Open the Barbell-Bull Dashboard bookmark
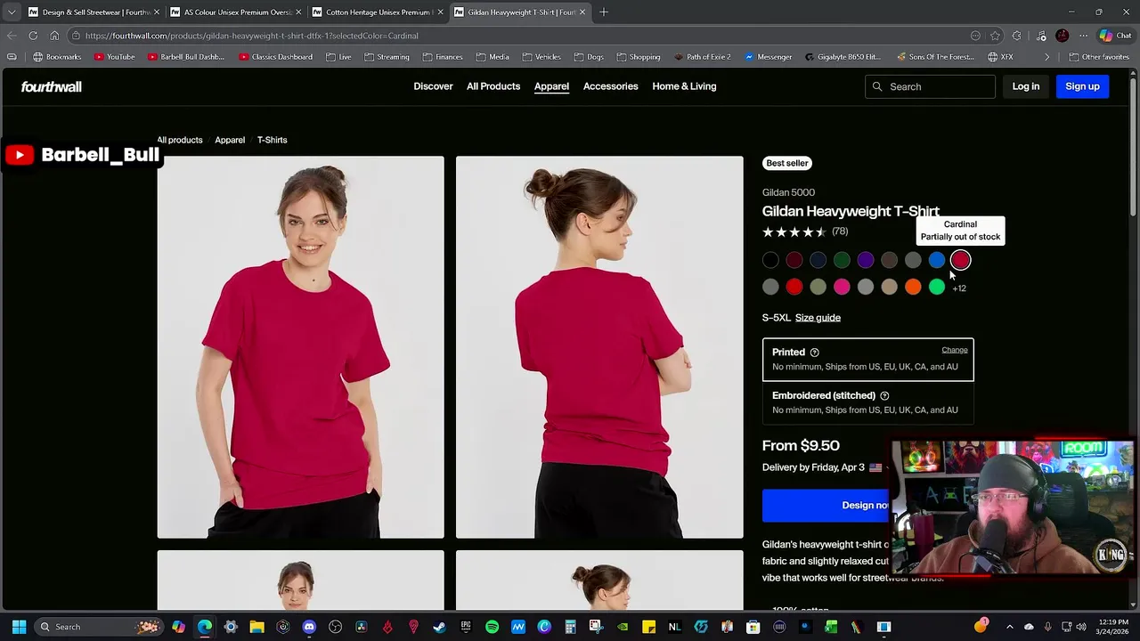Viewport: 1140px width, 641px height. [x=186, y=57]
